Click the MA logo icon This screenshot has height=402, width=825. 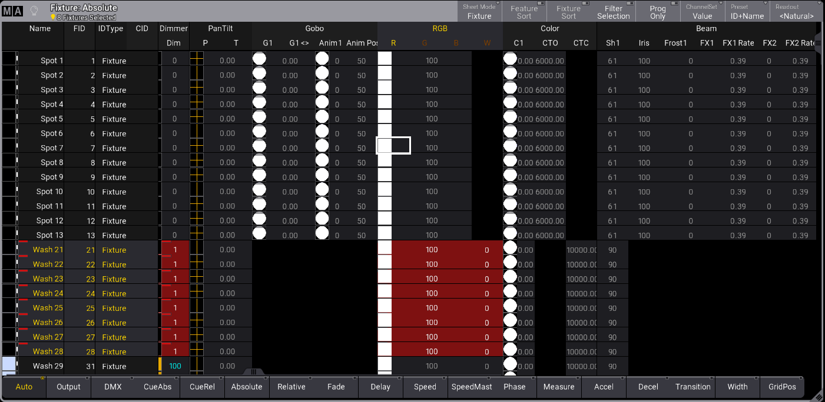click(x=12, y=11)
